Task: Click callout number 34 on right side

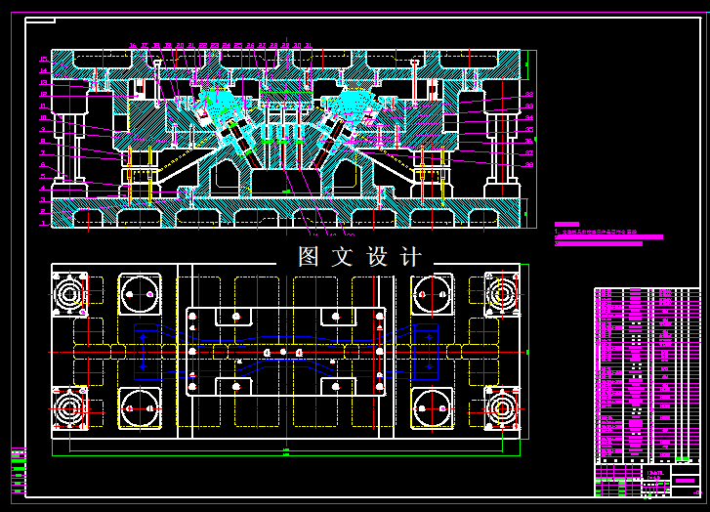Action: point(529,118)
